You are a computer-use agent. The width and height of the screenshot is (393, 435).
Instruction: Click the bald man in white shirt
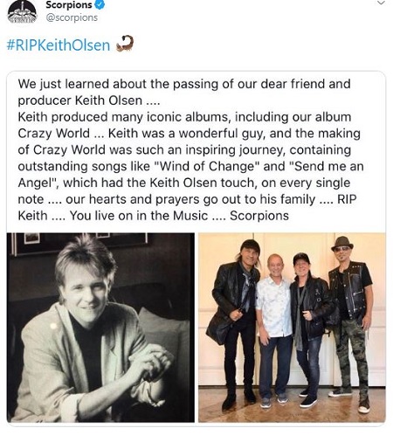(x=273, y=329)
